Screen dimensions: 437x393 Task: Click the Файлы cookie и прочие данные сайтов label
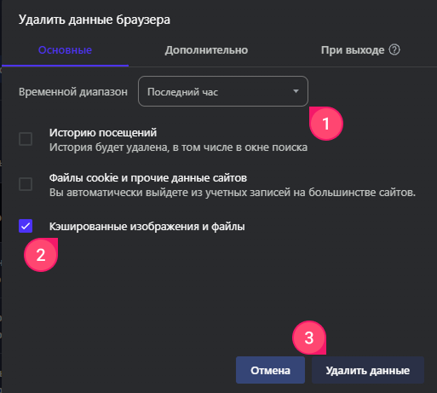(148, 178)
